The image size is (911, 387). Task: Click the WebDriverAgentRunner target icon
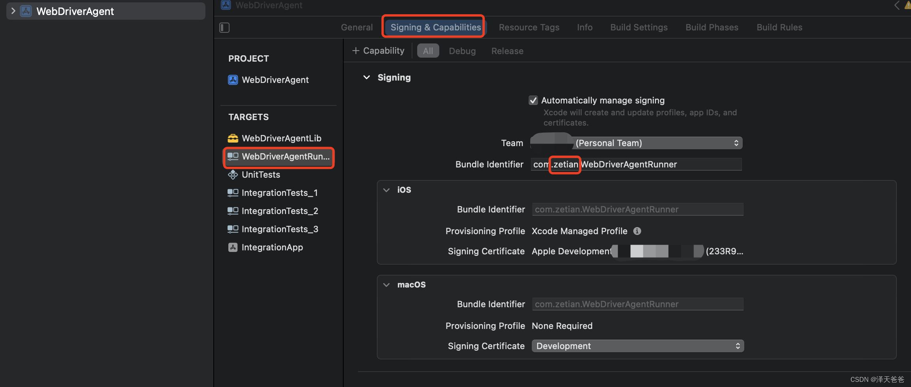coord(233,156)
